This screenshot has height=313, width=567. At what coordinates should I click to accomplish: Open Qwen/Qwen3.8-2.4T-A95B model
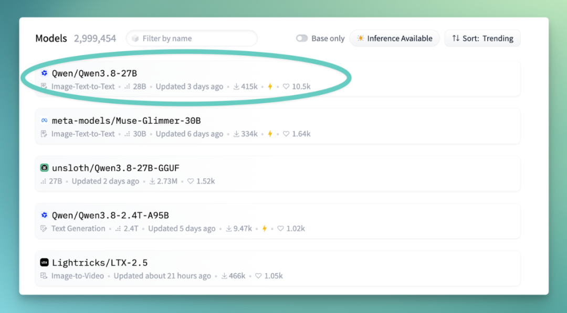click(x=110, y=215)
